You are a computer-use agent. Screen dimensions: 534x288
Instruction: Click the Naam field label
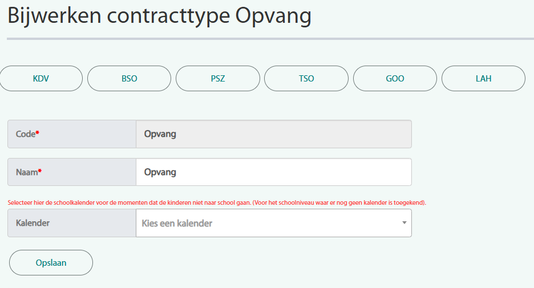(26, 172)
